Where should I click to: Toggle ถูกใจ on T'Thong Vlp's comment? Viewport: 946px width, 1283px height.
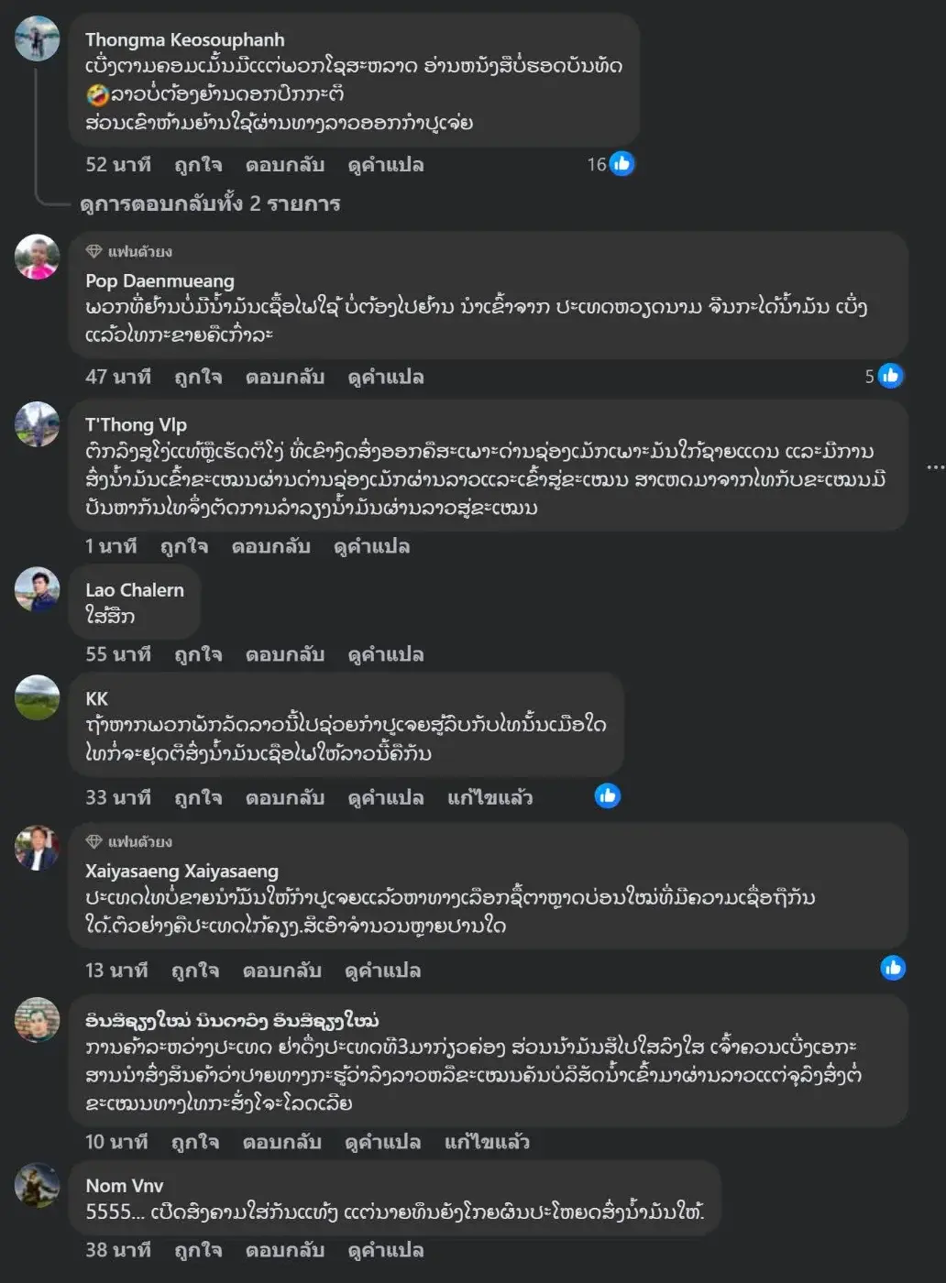click(x=184, y=546)
